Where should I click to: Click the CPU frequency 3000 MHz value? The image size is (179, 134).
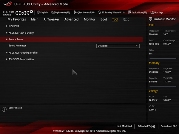(154, 34)
